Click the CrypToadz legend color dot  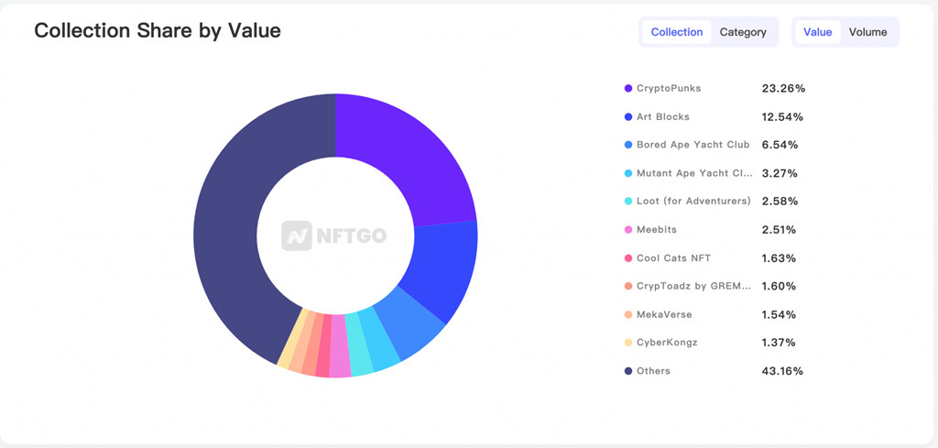[x=628, y=286]
